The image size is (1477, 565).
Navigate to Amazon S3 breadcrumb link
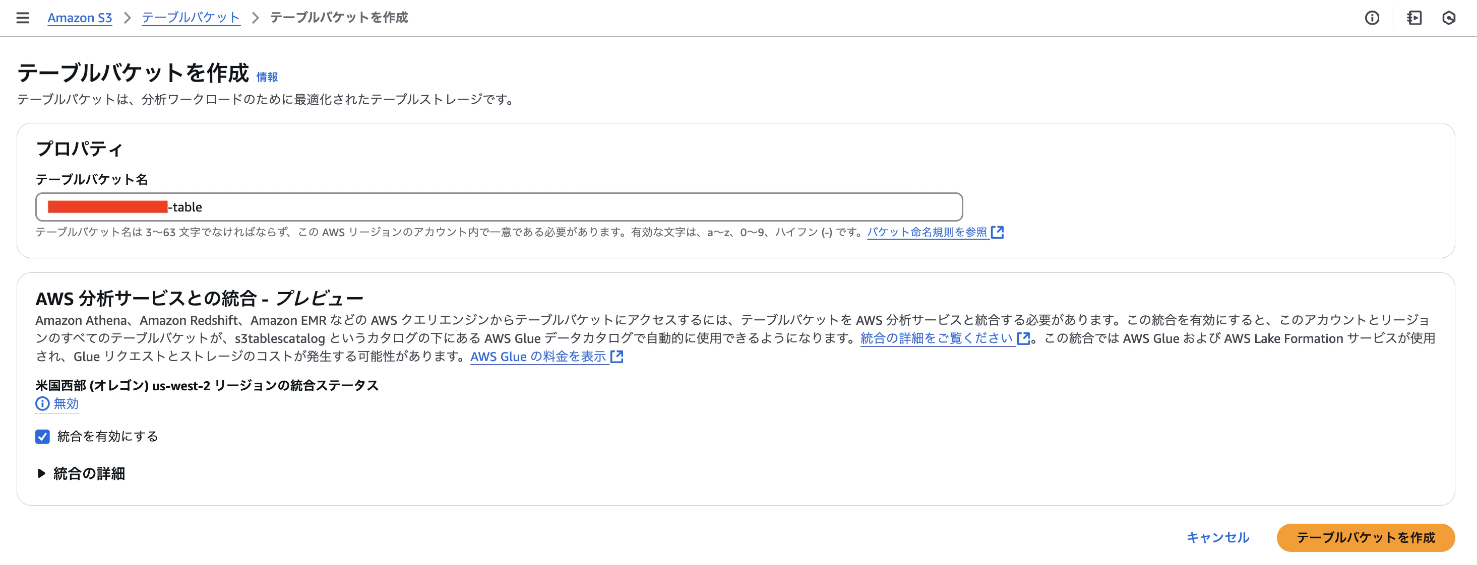pos(79,18)
